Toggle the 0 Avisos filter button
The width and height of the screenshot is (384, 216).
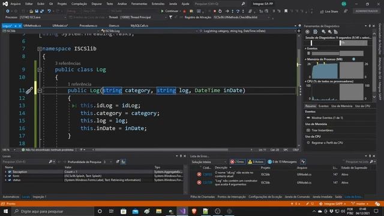click(256, 161)
